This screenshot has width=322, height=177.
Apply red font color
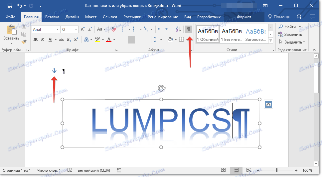[x=109, y=40]
